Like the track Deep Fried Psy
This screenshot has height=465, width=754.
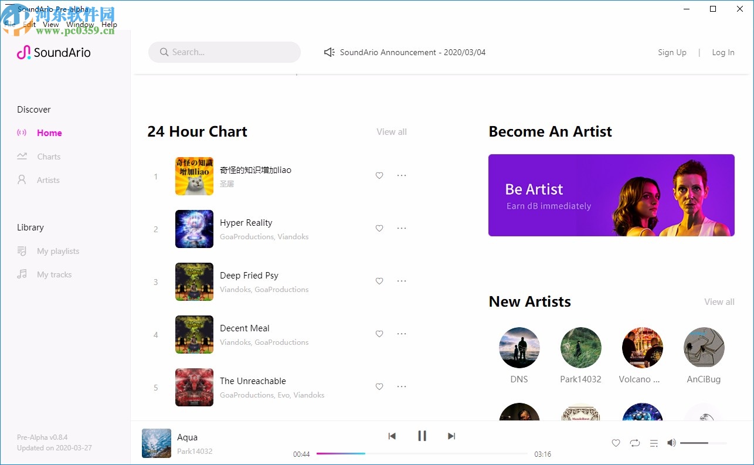379,281
